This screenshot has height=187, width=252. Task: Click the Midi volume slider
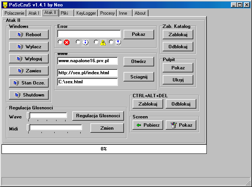point(55,128)
